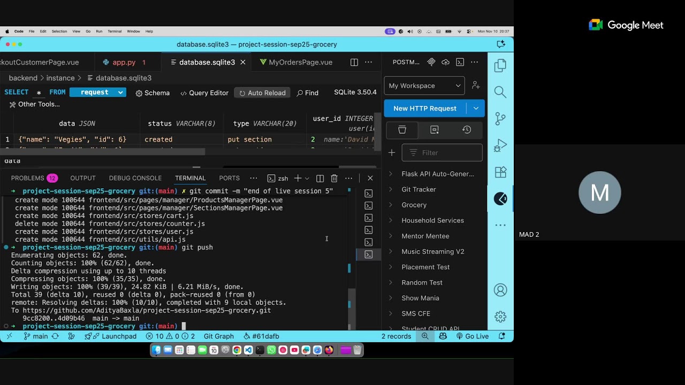Add new collection with plus icon

pos(392,153)
